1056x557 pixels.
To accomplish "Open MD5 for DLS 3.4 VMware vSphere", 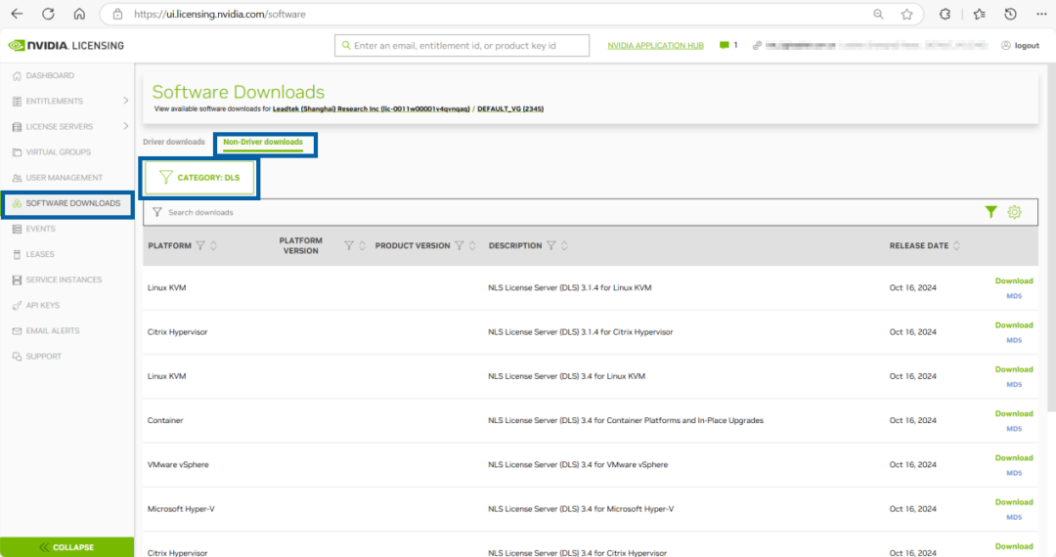I will pos(1014,473).
